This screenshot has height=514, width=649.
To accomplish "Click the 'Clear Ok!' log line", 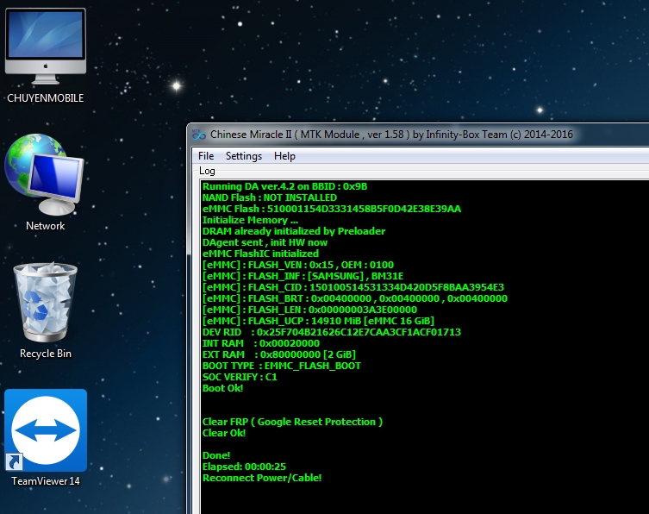I will (x=224, y=433).
